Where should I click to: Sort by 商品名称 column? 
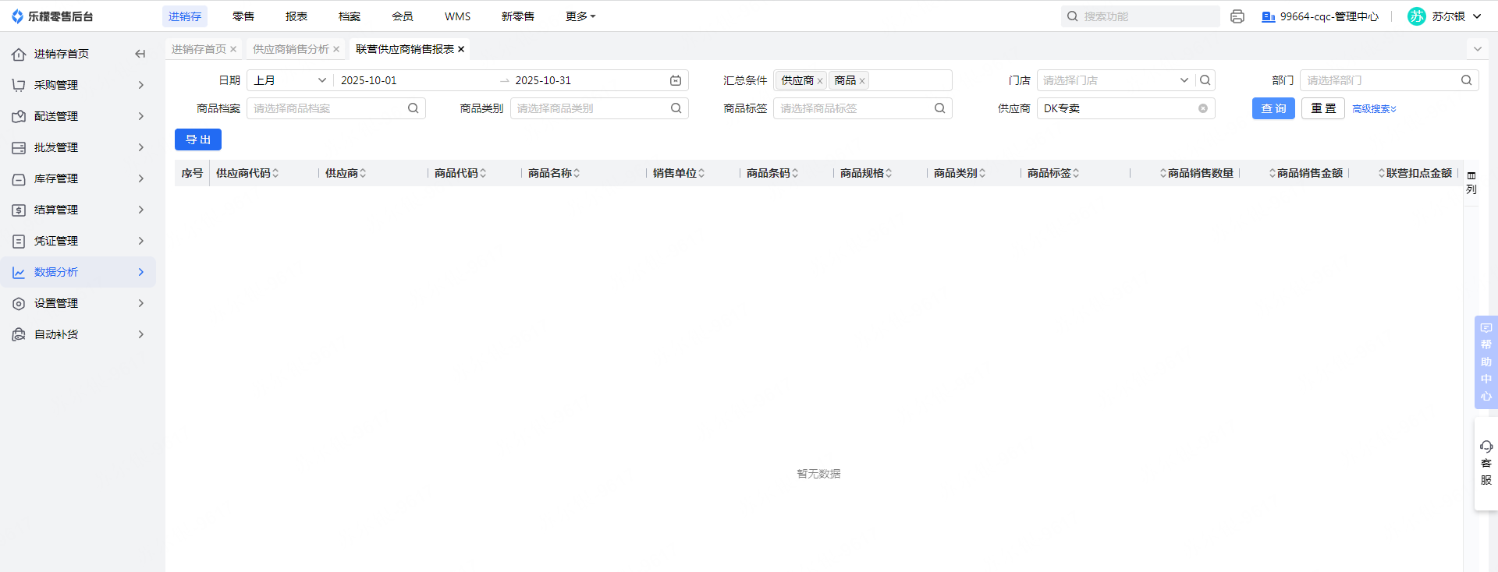point(577,173)
